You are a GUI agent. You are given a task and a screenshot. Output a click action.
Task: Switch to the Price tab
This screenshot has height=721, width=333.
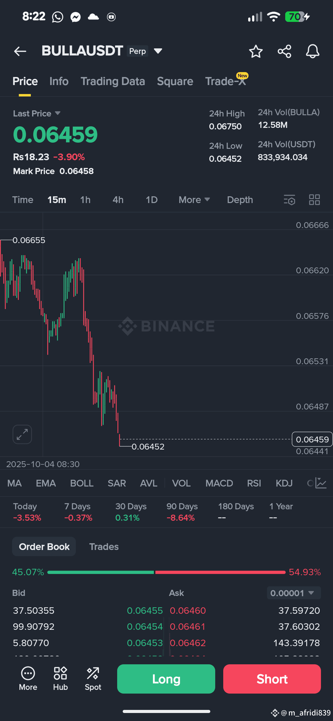point(25,81)
